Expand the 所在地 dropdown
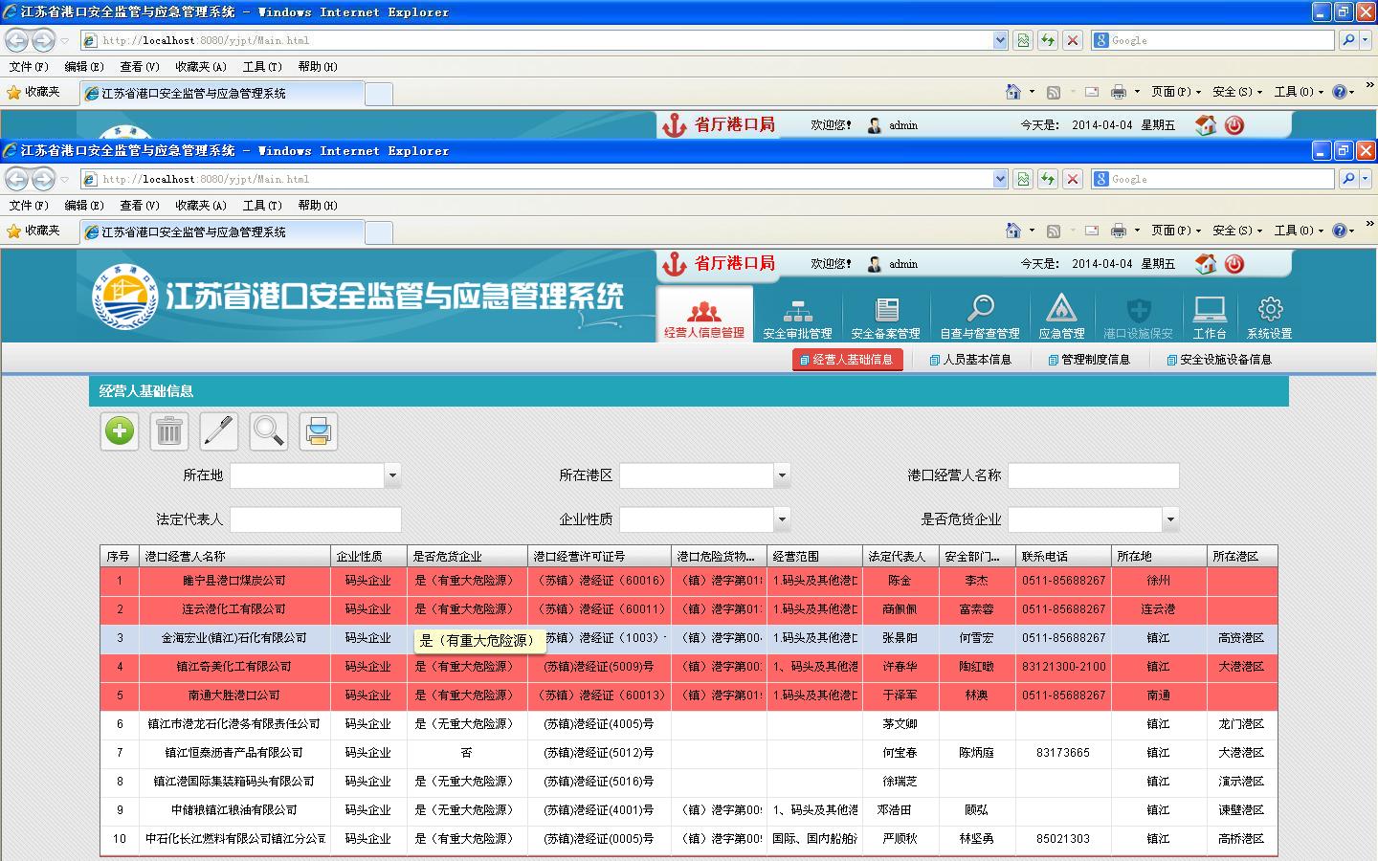This screenshot has width=1378, height=861. [x=392, y=475]
